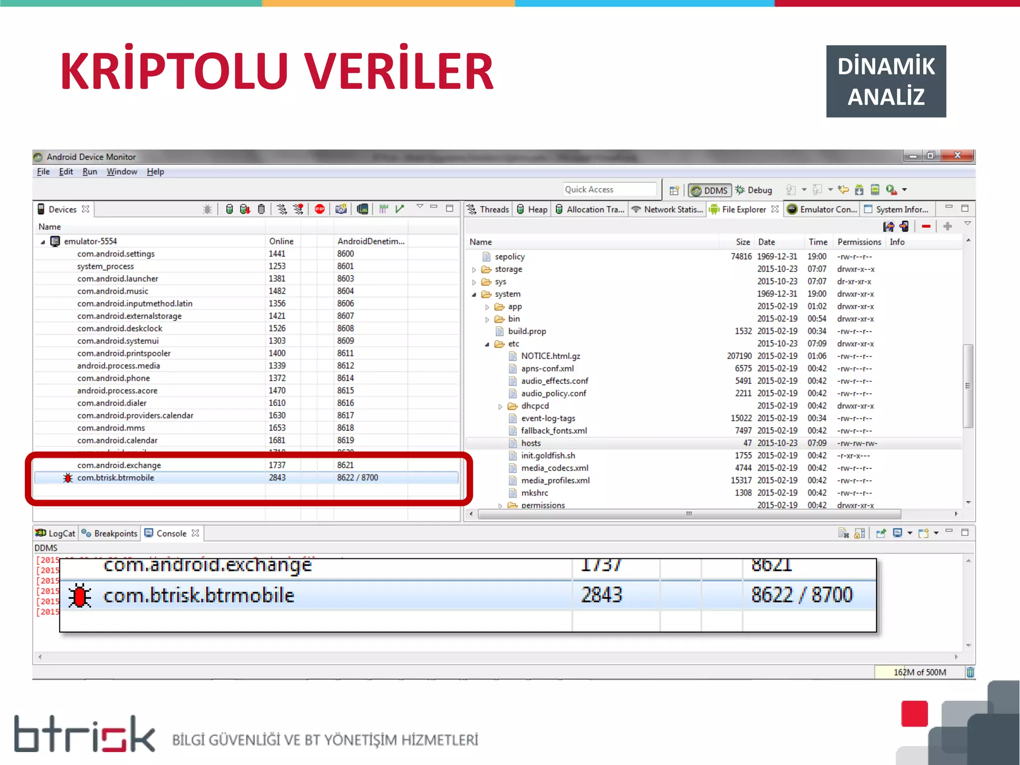Viewport: 1020px width, 765px height.
Task: Open the Run menu
Action: (90, 172)
